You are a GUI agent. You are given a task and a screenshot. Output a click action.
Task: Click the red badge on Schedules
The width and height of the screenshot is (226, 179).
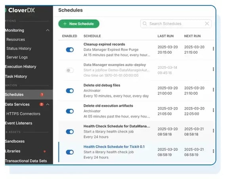click(x=42, y=95)
